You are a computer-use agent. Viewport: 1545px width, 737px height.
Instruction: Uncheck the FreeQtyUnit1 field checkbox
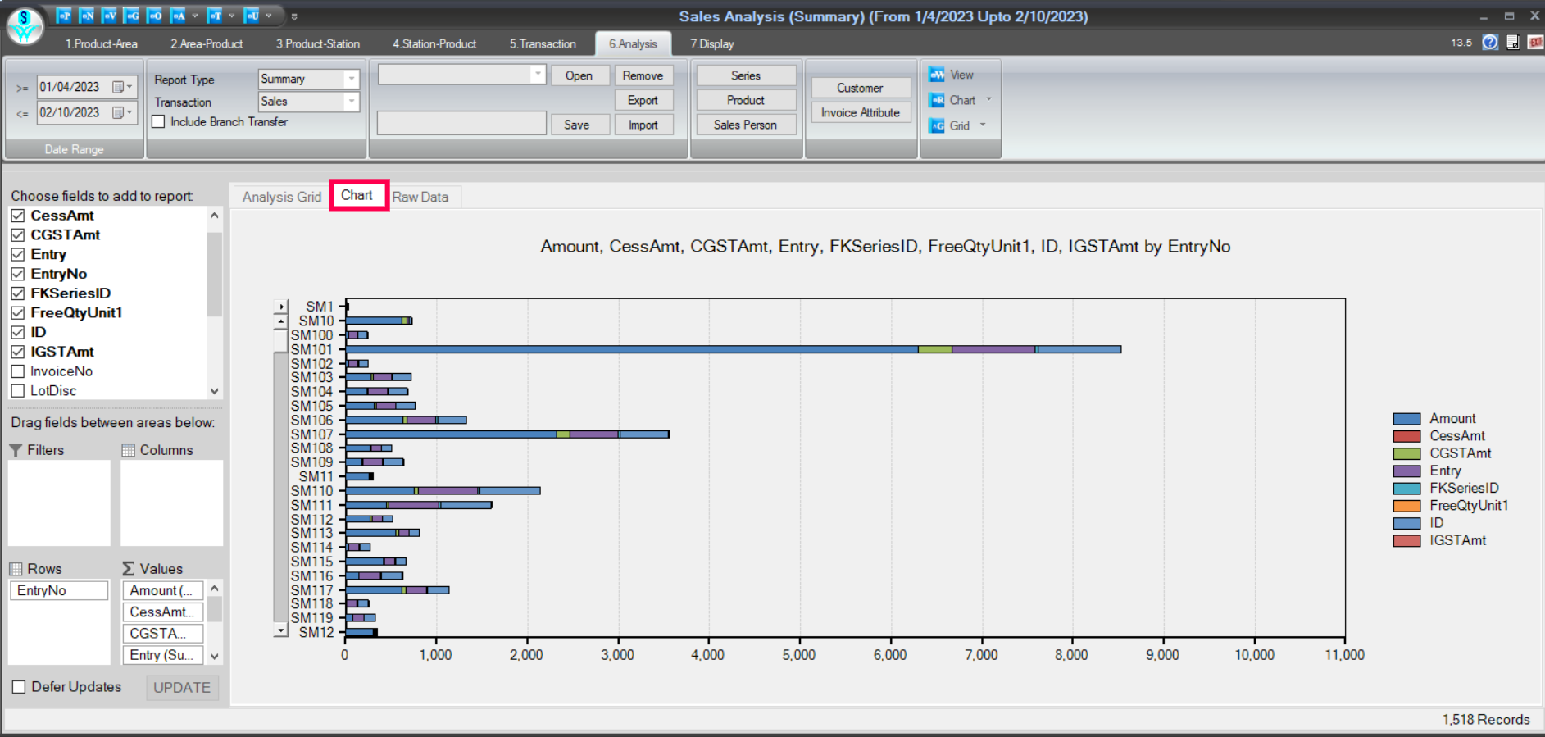click(18, 313)
